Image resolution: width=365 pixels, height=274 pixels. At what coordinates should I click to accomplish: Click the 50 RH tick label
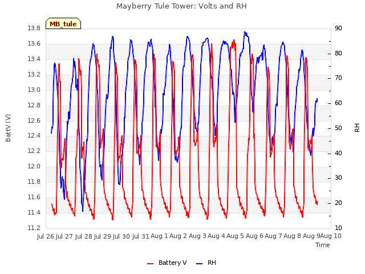point(338,128)
